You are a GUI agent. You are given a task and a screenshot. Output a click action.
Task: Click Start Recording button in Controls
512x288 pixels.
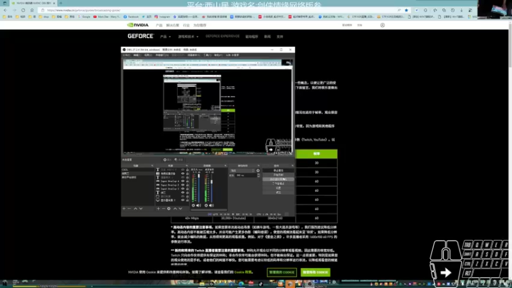pyautogui.click(x=278, y=175)
